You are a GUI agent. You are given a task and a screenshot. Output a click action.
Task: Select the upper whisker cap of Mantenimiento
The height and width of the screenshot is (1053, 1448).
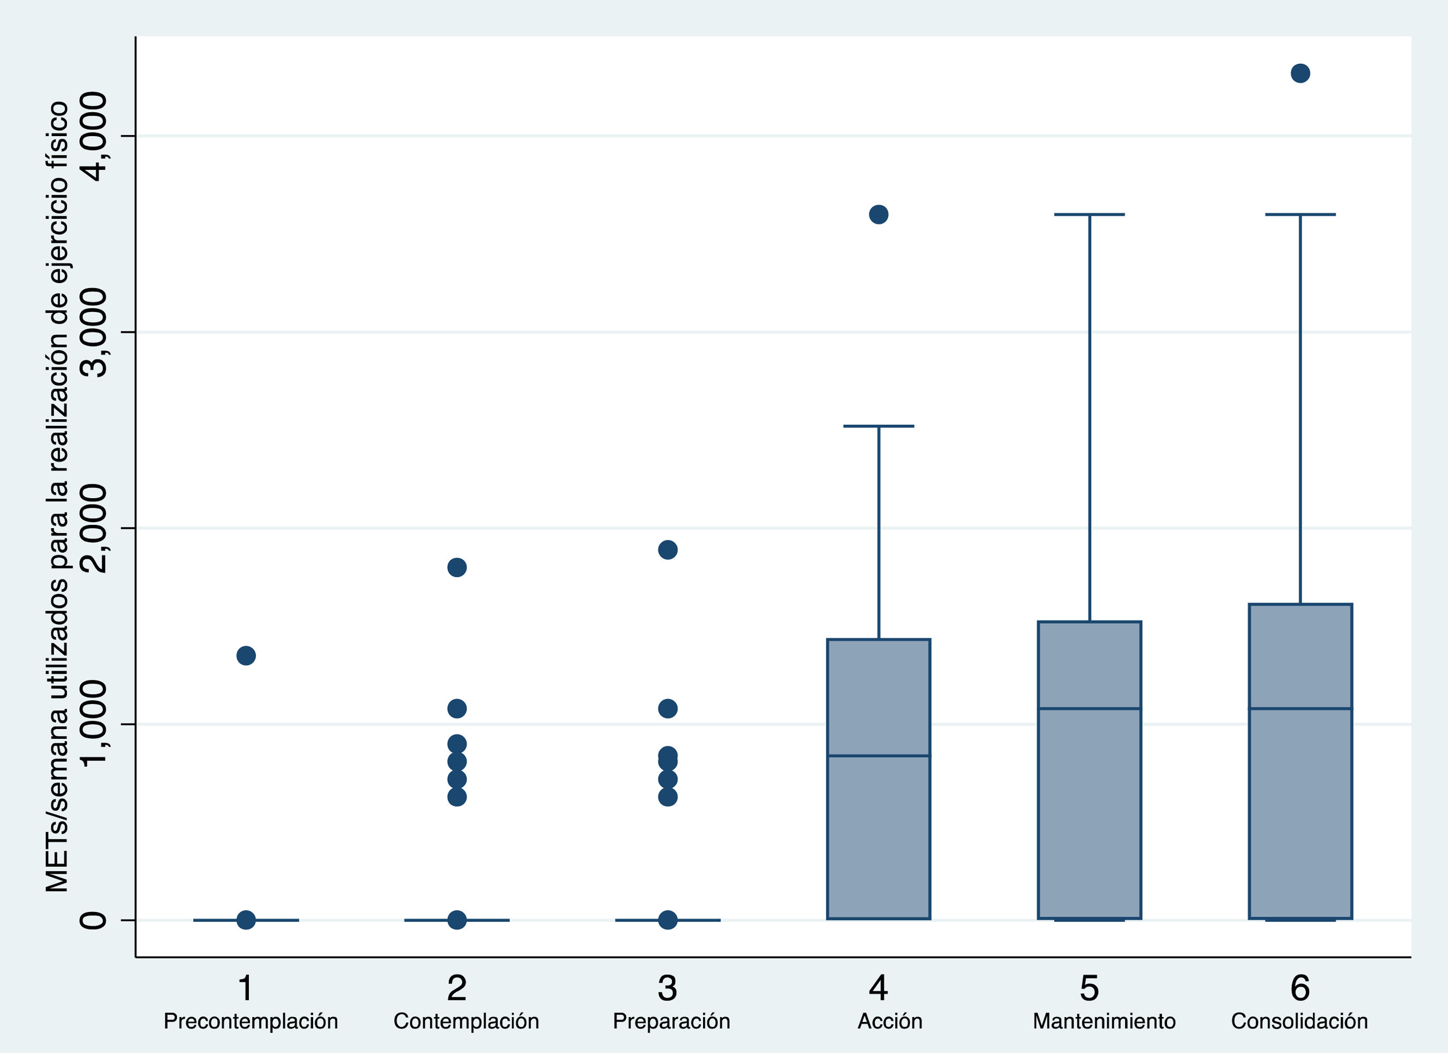coord(1089,214)
